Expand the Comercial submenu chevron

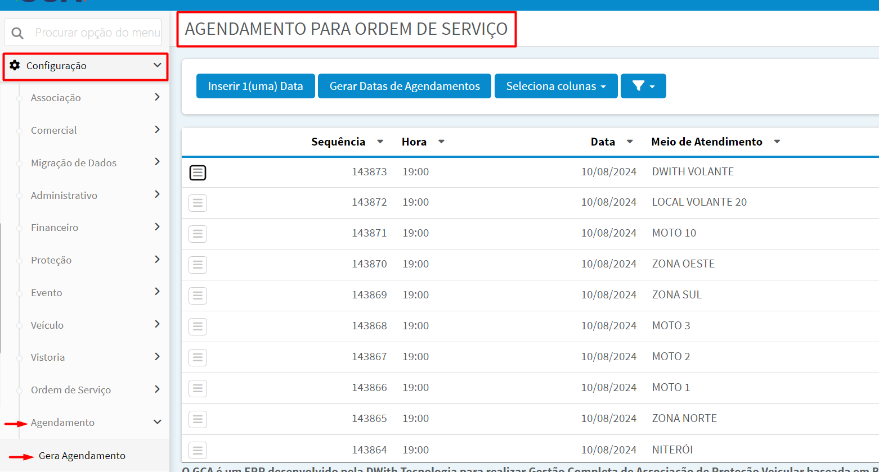157,130
